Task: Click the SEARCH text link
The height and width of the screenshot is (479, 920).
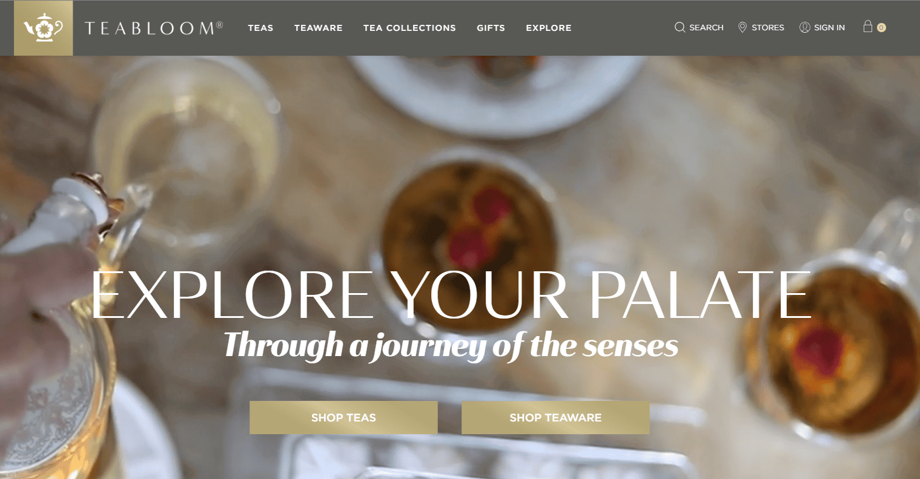Action: tap(706, 28)
